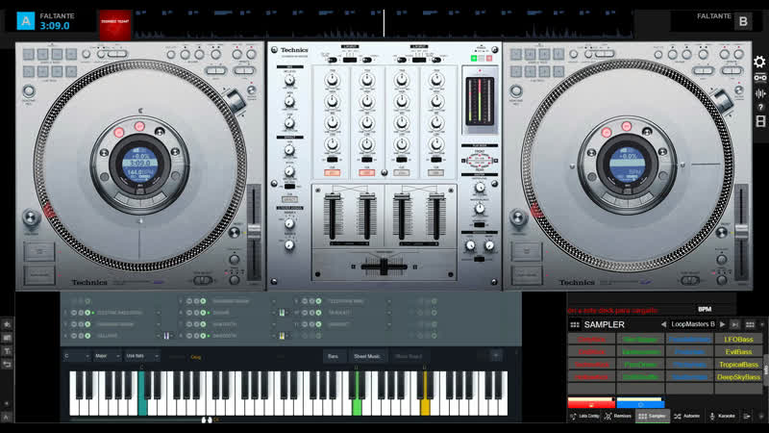Open the Sampler tab

tap(653, 417)
